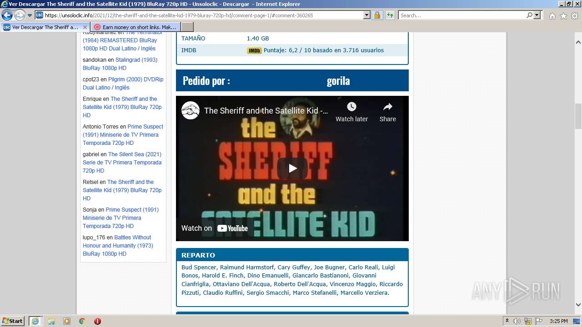The image size is (582, 327).
Task: Click the vertical scrollbar thumb
Action: [578, 116]
